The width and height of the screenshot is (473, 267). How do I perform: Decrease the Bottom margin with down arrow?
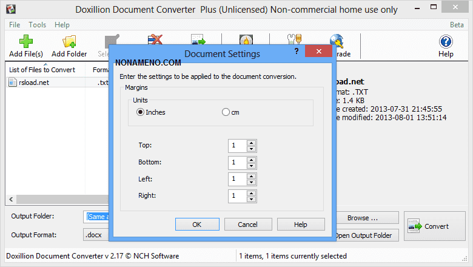point(251,166)
